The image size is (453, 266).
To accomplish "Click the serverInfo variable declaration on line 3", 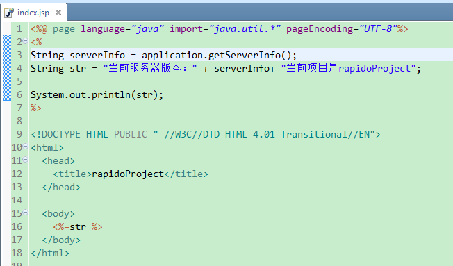I will point(97,55).
